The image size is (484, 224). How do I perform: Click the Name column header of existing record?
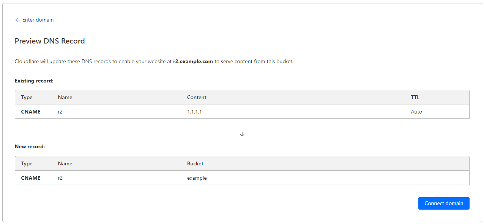(x=65, y=97)
